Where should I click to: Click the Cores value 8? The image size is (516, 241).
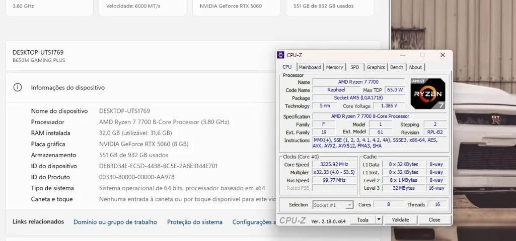pos(389,204)
